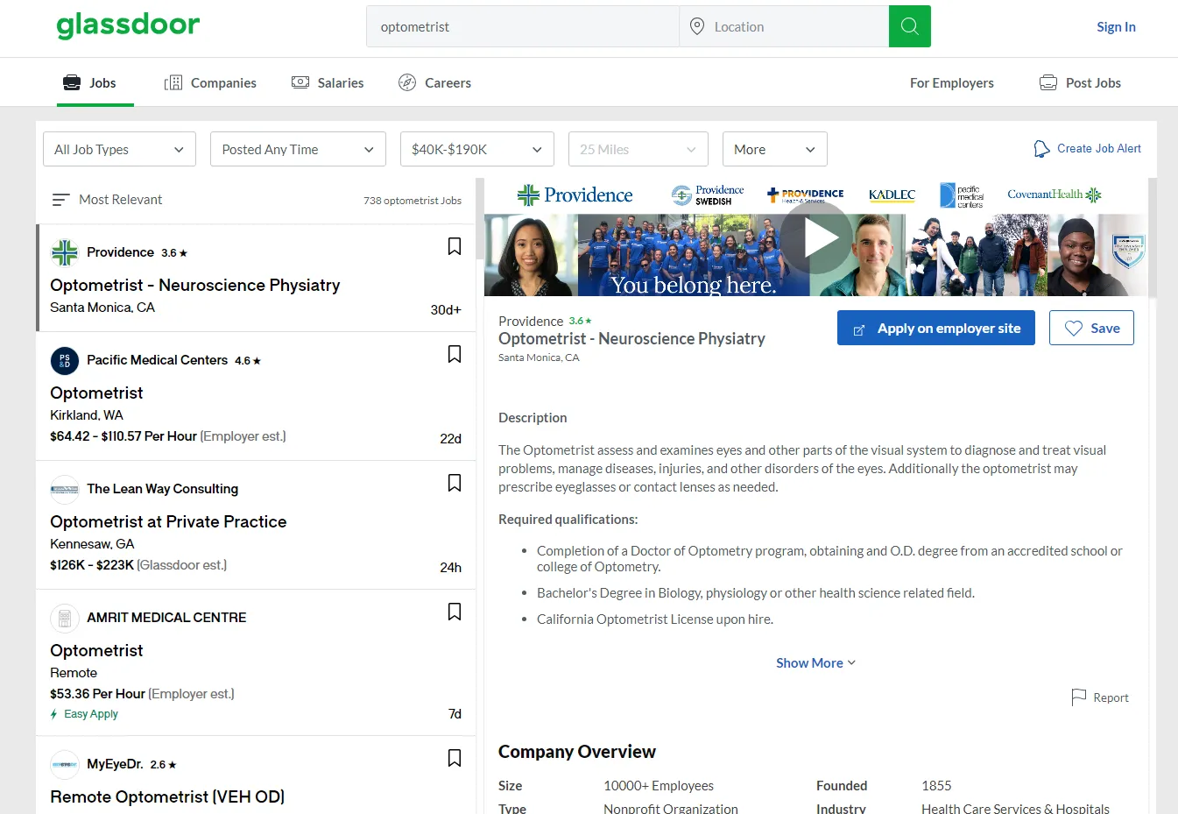Click the Most Relevant sort icon

60,200
